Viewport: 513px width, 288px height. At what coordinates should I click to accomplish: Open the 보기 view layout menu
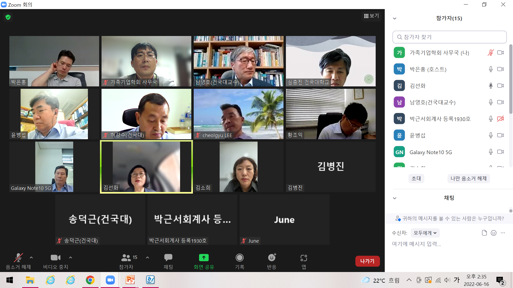[371, 16]
